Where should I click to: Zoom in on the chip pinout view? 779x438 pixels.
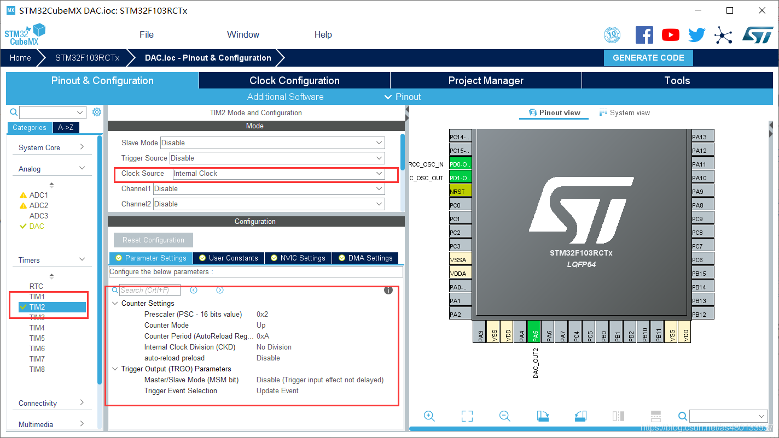click(429, 416)
